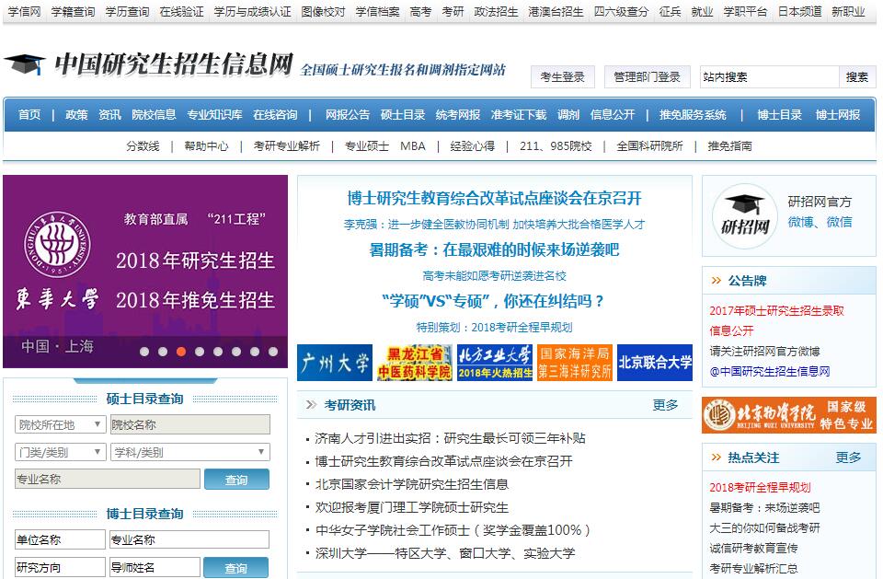Open the 黑龙江省中医药科学院 banner ad
Viewport: 883px width, 579px height.
coord(415,363)
